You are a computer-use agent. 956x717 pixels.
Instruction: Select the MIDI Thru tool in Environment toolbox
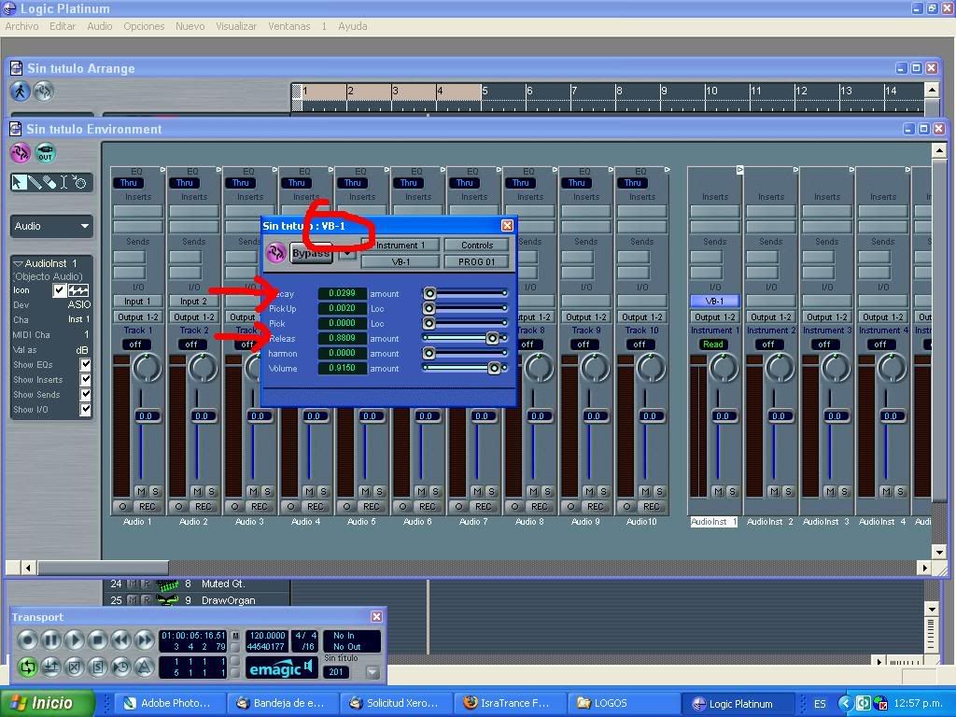[79, 182]
